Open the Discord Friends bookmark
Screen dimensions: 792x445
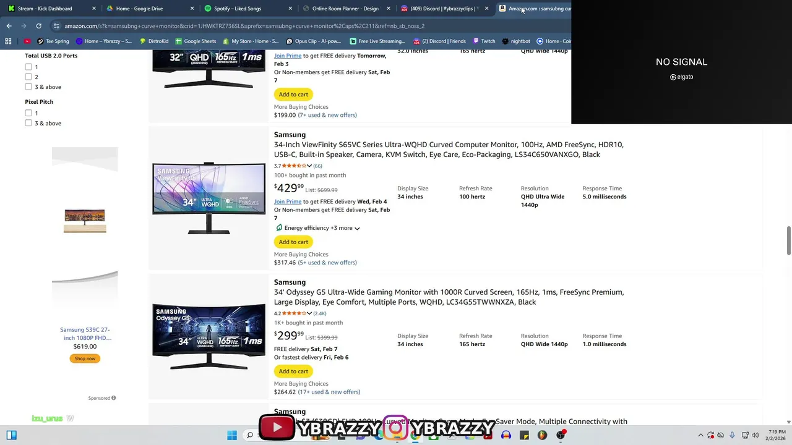pyautogui.click(x=439, y=41)
